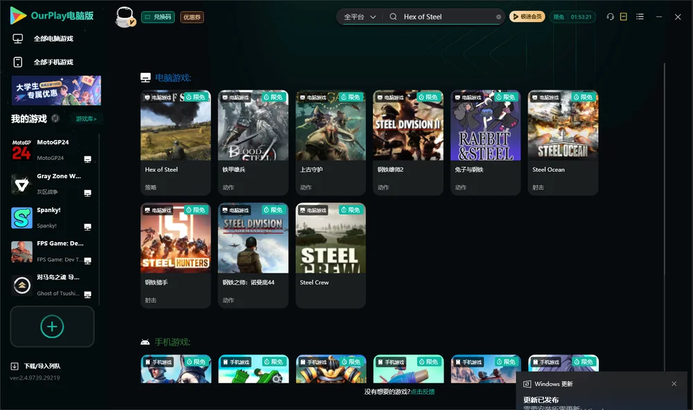Click the 限免 timer indicator

[x=572, y=17]
